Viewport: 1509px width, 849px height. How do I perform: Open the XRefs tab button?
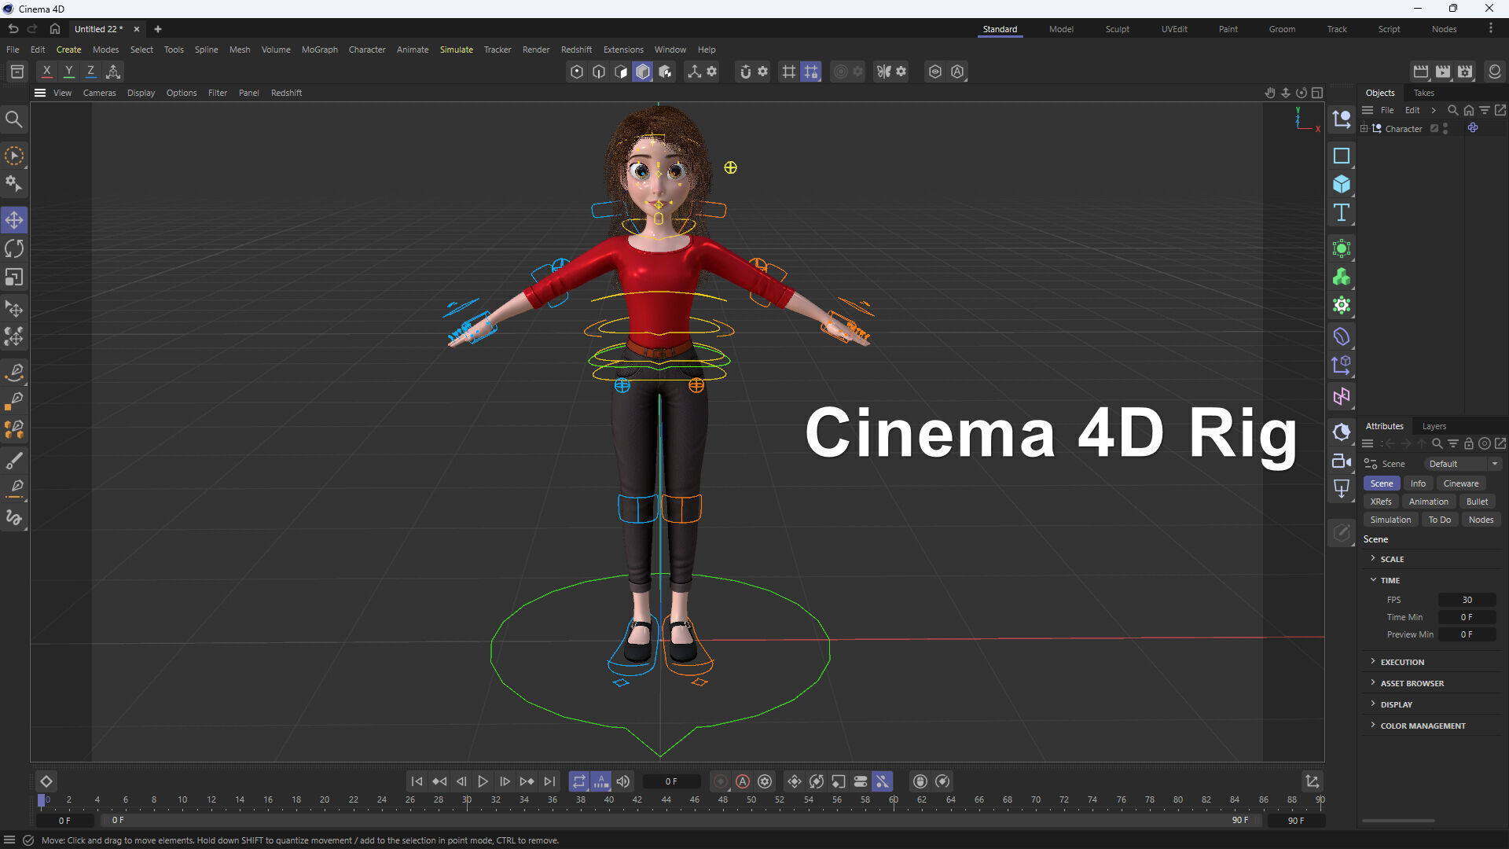[x=1381, y=502]
